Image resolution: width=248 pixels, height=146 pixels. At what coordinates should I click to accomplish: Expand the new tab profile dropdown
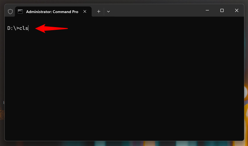coord(108,11)
